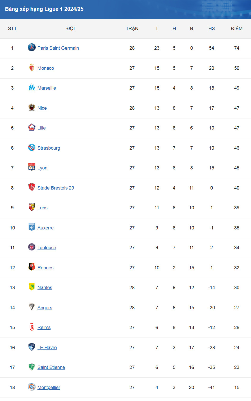This screenshot has height=401, width=251.
Task: Click the Lens club crest icon
Action: [x=32, y=207]
